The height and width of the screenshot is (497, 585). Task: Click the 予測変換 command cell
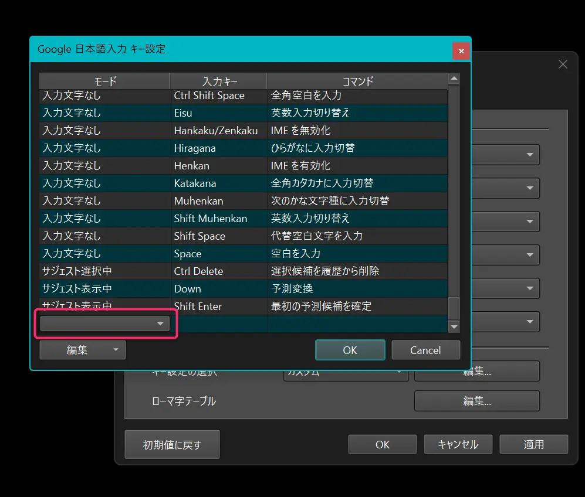(357, 289)
